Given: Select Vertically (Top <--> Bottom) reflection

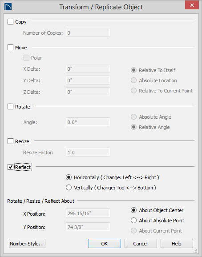Looking at the screenshot, I should click(69, 188).
